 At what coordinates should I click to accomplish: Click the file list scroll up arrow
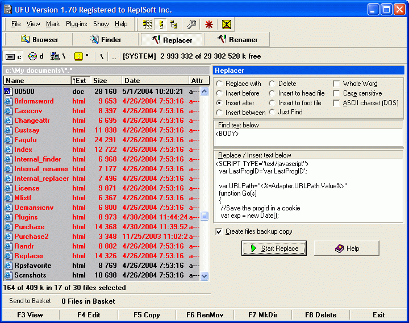(204, 92)
